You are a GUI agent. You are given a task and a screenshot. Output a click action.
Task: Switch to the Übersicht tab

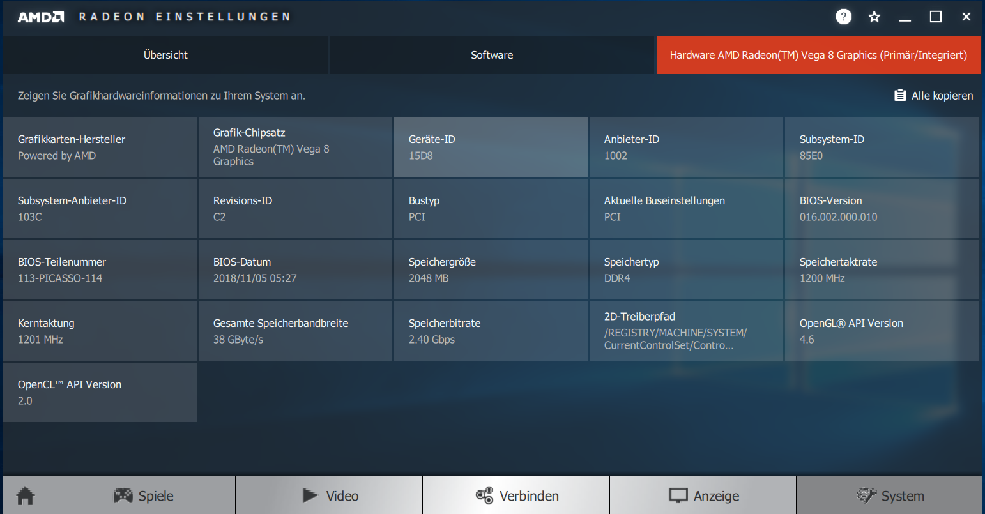click(x=165, y=55)
